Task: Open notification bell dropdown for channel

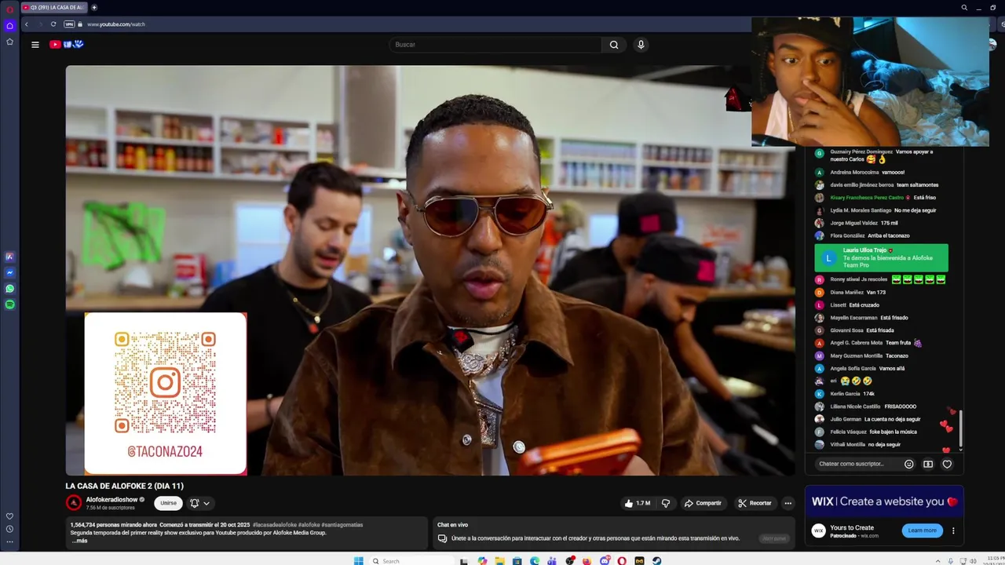Action: click(x=199, y=503)
